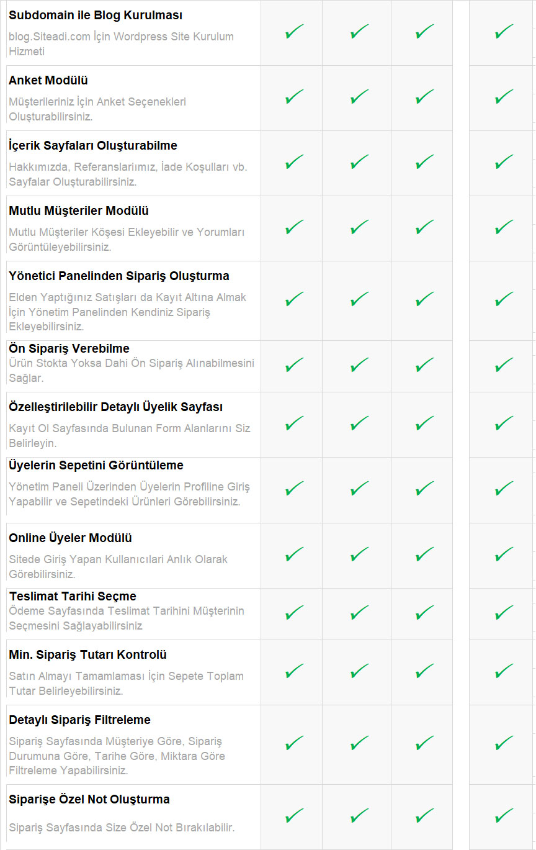The height and width of the screenshot is (850, 536).
Task: Click first-column checkmark for Siparişe Özel Not Oluşturma
Action: (x=294, y=816)
